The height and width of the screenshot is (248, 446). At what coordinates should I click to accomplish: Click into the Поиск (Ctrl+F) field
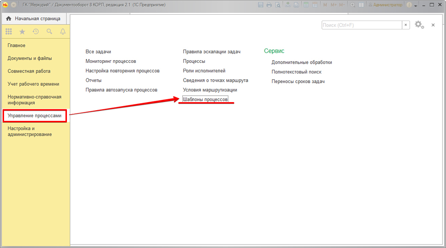tap(361, 25)
